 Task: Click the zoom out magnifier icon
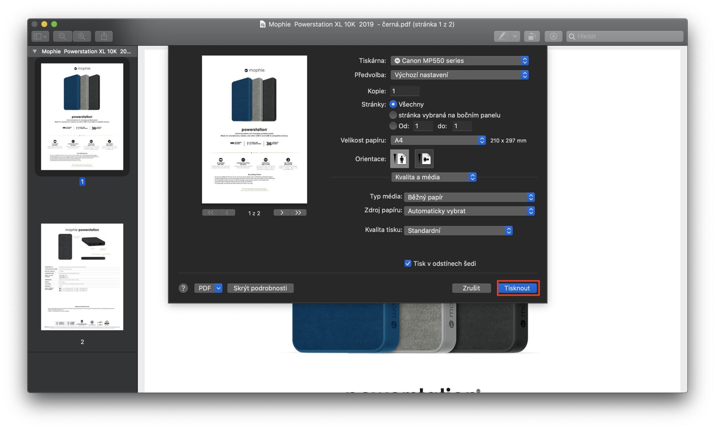[62, 36]
